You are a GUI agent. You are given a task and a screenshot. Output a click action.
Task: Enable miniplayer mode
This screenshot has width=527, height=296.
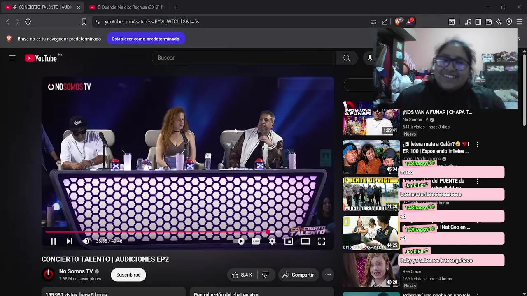coord(289,241)
